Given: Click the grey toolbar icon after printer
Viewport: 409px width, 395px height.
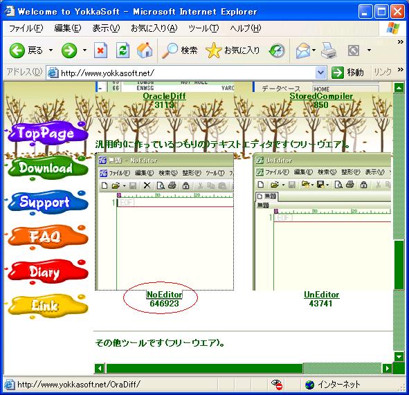Looking at the screenshot, I should click(x=354, y=50).
